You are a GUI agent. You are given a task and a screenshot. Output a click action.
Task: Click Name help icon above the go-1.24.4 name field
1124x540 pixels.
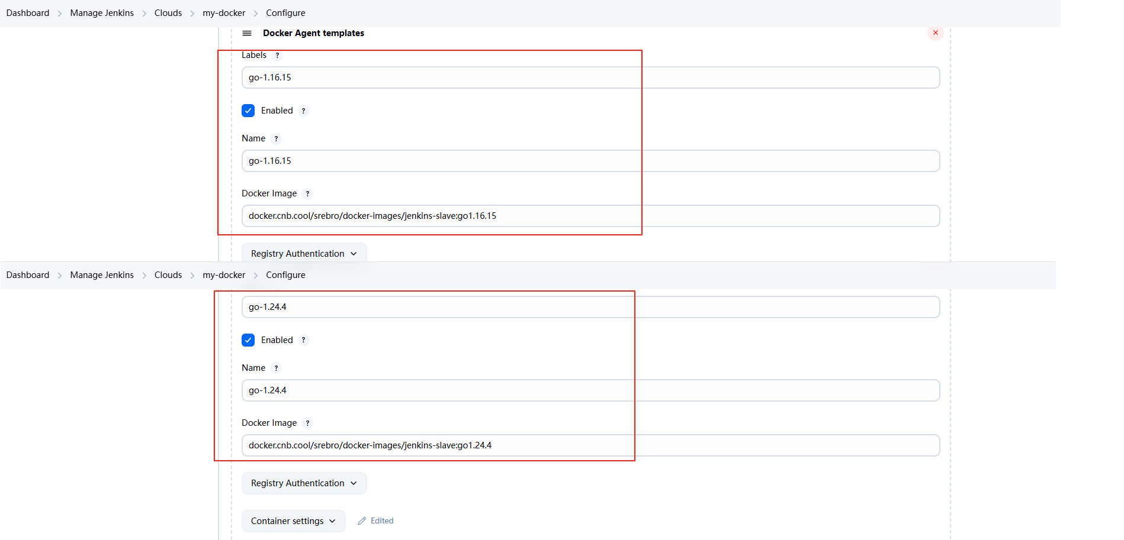tap(276, 368)
